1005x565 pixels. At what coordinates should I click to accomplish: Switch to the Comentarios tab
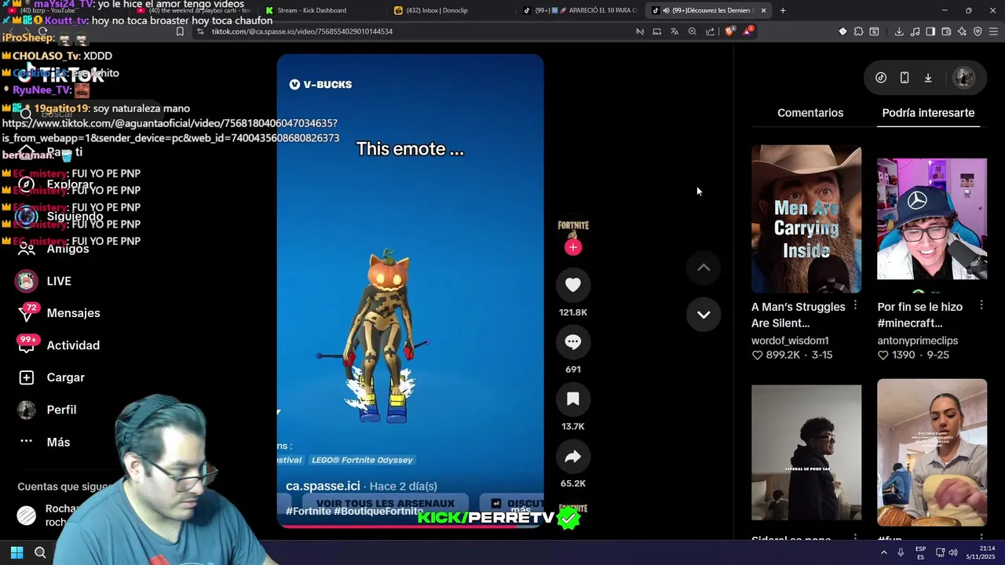tap(810, 113)
